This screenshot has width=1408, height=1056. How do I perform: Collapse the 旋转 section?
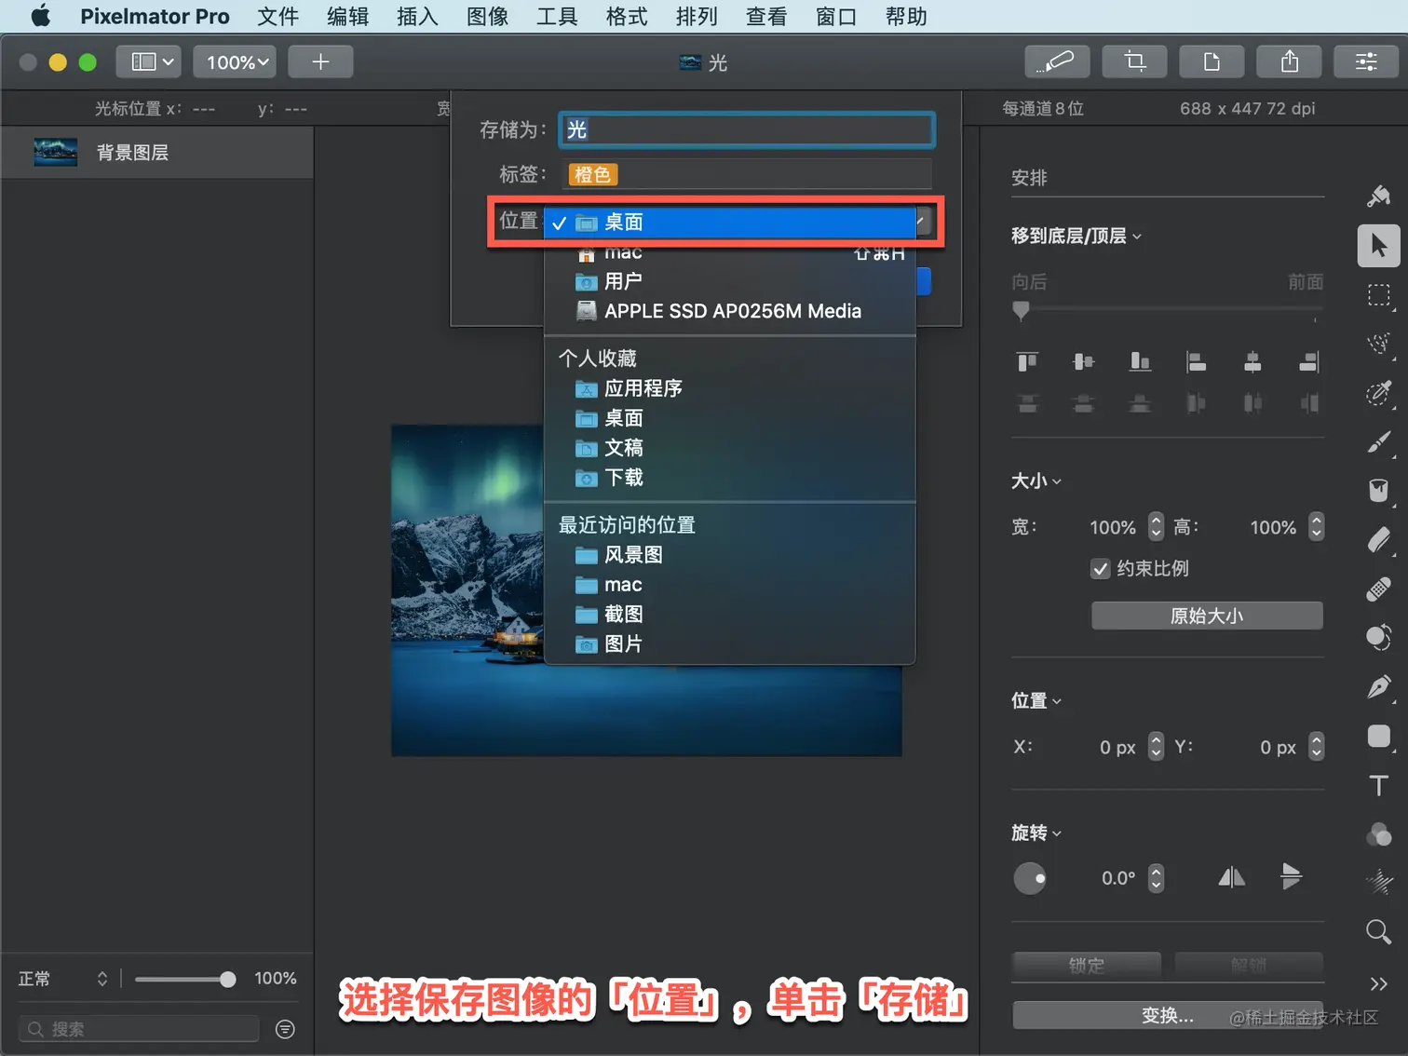pyautogui.click(x=1057, y=833)
